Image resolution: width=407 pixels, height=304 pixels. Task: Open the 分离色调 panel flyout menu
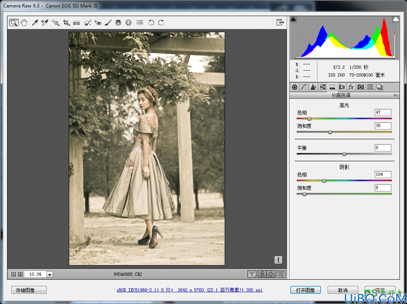click(x=396, y=95)
